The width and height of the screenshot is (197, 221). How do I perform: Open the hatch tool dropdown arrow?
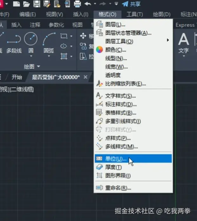[71, 57]
